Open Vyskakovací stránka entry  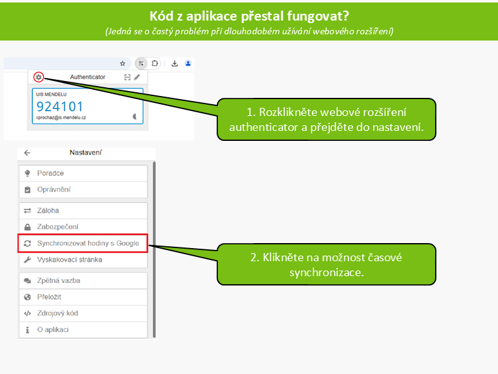pyautogui.click(x=83, y=260)
